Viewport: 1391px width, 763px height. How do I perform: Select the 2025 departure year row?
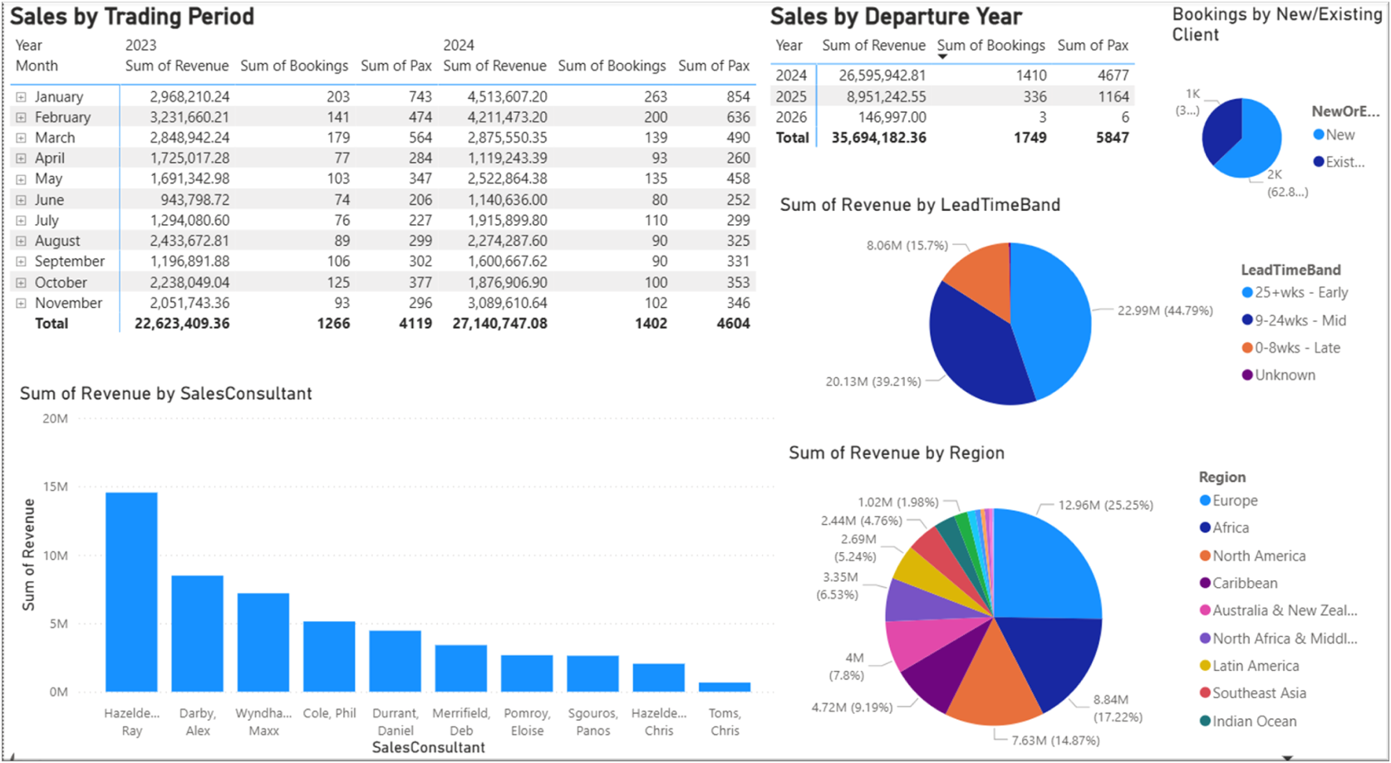952,96
